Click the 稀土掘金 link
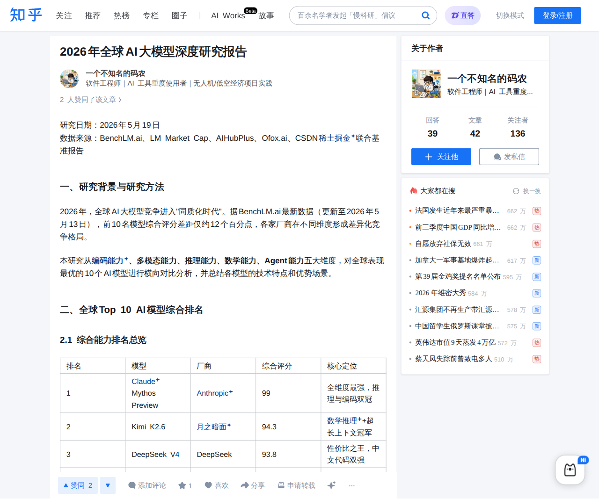Viewport: 599px width, 499px height. 336,138
